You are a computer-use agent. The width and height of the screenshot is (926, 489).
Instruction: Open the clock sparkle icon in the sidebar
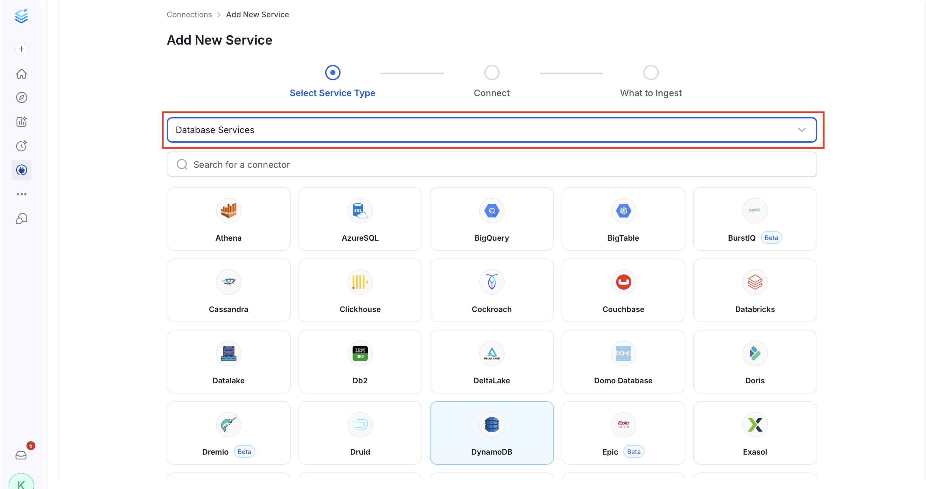22,145
